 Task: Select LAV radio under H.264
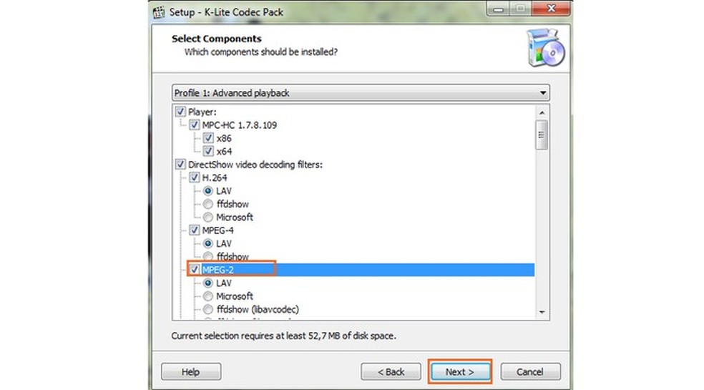click(208, 190)
